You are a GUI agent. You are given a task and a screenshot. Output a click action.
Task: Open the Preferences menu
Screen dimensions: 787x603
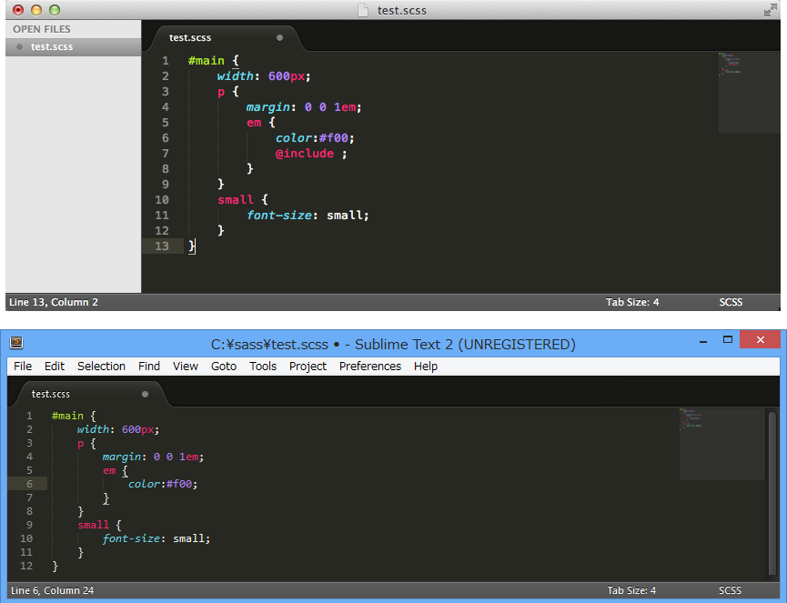pos(369,367)
